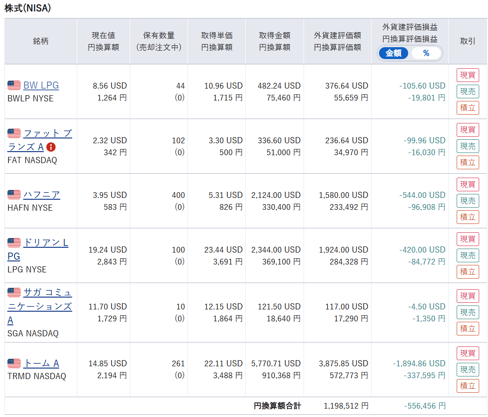
Task: Switch the profit/loss display to 金額
Action: tap(394, 53)
